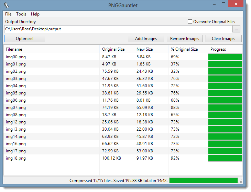Click the overall progress bar in status bar
Viewport: 251px width, 192px height.
203,180
